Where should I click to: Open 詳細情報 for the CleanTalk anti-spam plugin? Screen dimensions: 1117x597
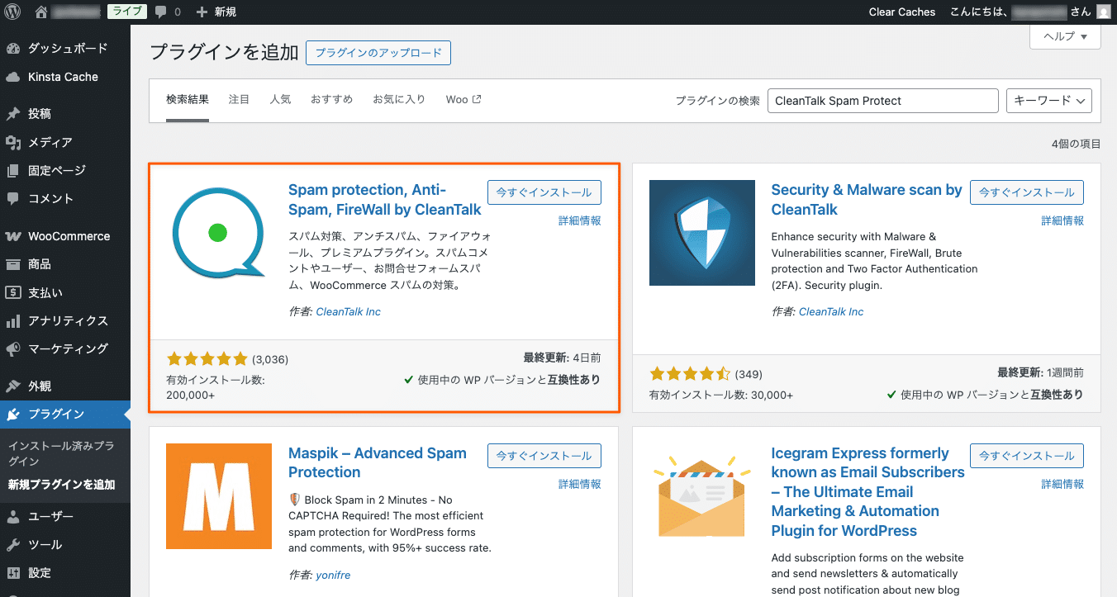click(579, 220)
